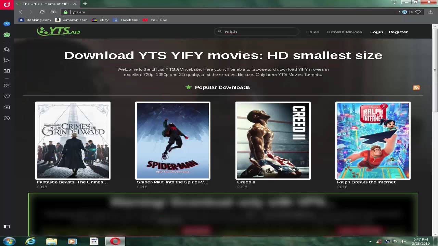Screen dimensions: 438x246
Task: Reload the yts.am page
Action: coord(42,12)
